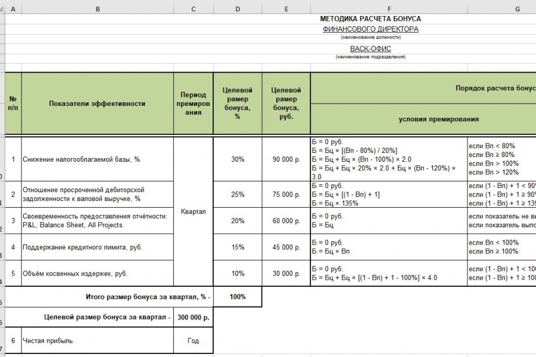This screenshot has height=357, width=536.
Task: Click formula cell containing 'Б = Бц × Вп'
Action: [x=389, y=247]
